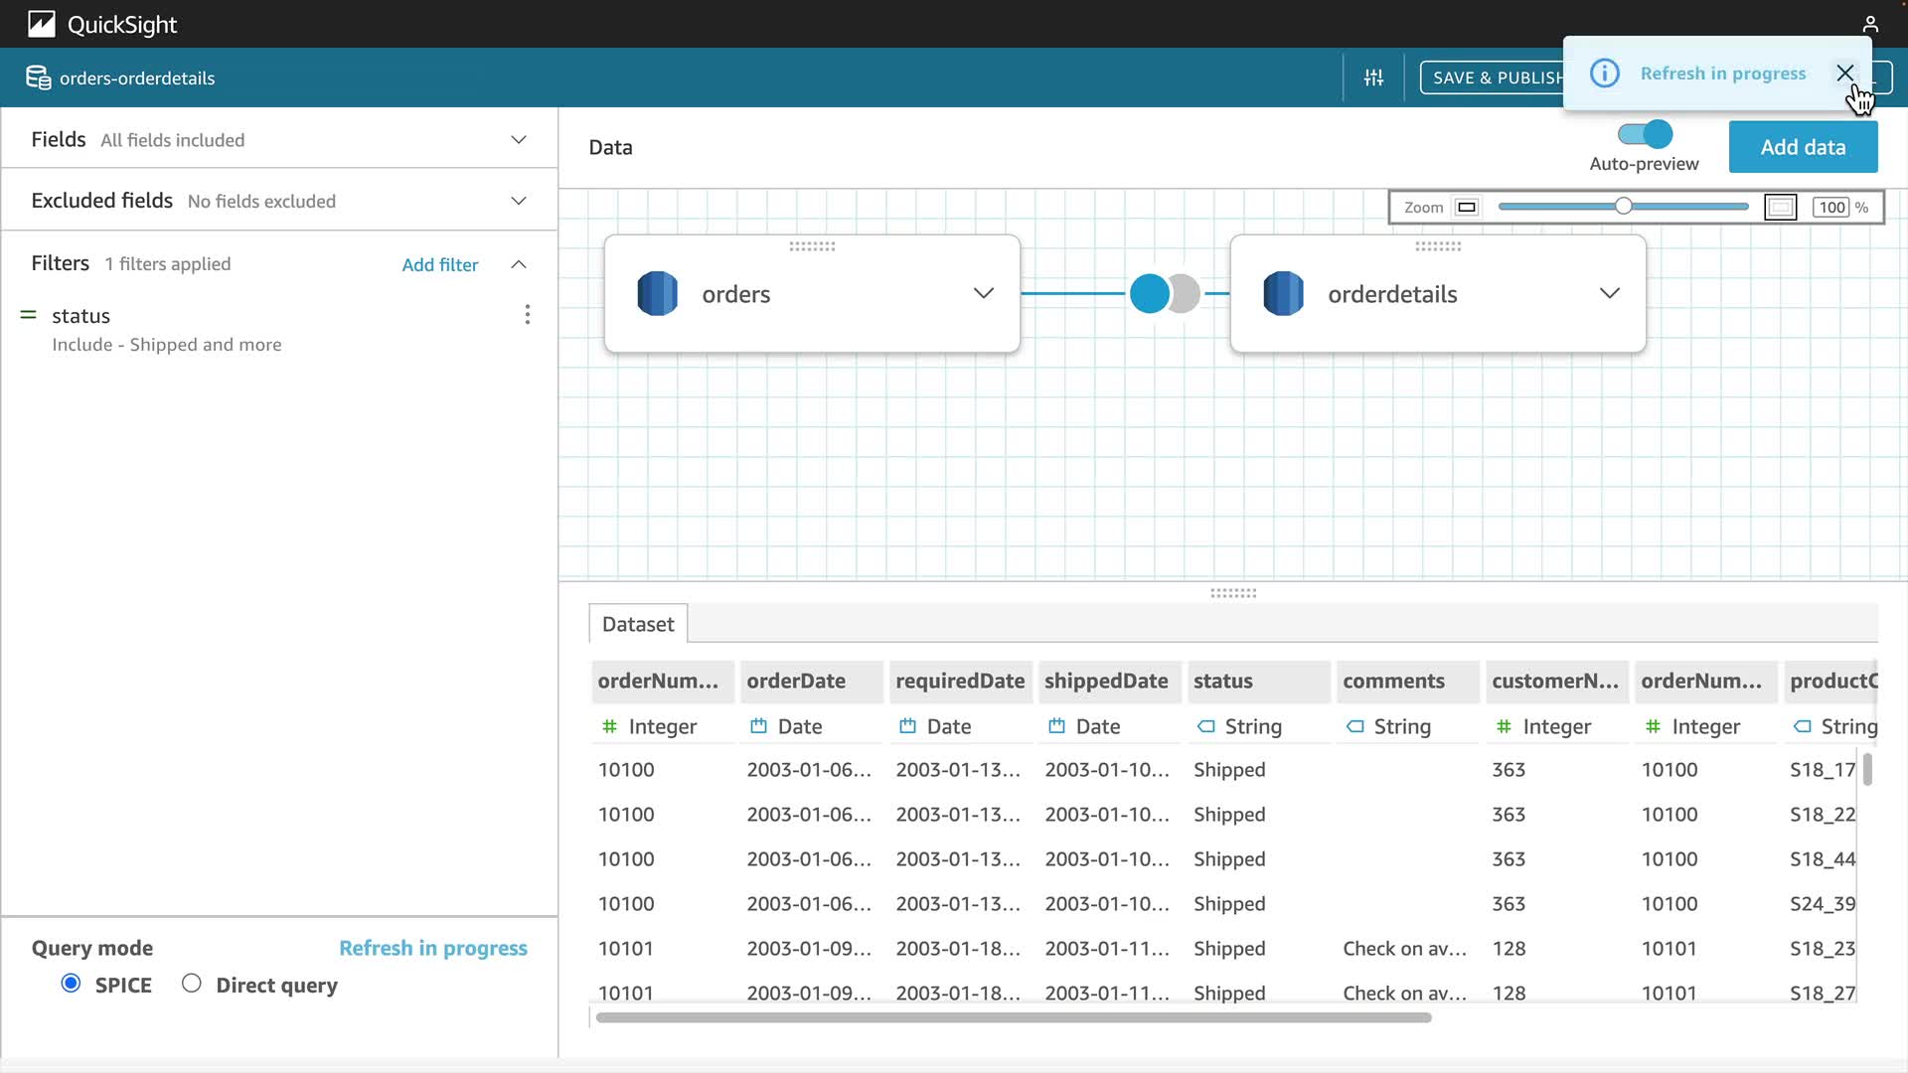Click the zoom fit large rectangle icon
This screenshot has width=1908, height=1073.
1780,207
